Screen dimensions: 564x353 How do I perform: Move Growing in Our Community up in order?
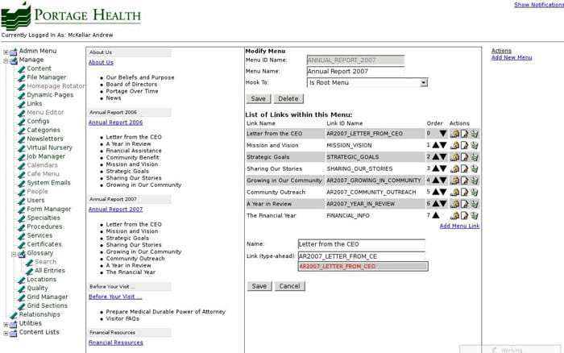click(436, 181)
